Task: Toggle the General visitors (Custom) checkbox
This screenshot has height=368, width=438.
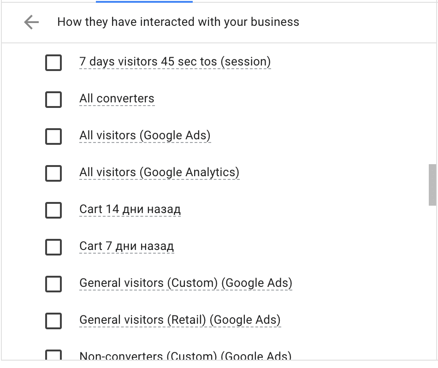Action: [53, 284]
